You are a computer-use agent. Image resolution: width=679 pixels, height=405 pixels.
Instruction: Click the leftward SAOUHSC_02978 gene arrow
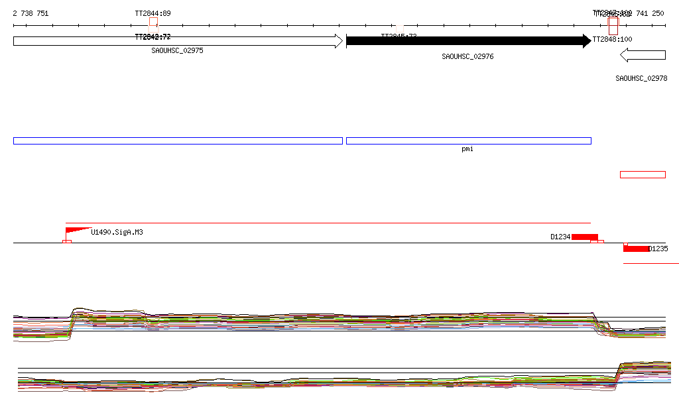pyautogui.click(x=643, y=56)
